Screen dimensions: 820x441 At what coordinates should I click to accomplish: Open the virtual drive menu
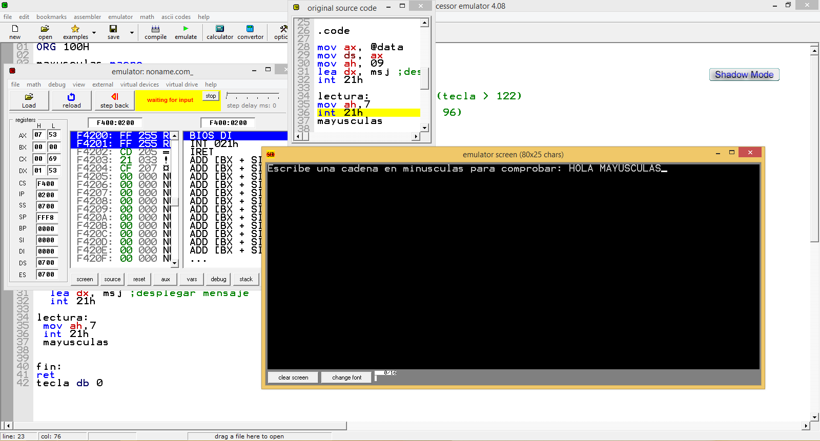coord(181,85)
